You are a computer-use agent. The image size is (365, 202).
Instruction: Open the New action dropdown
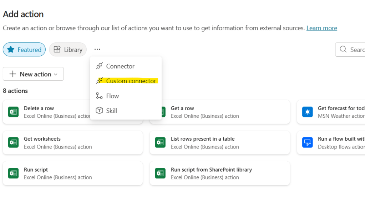tap(33, 74)
